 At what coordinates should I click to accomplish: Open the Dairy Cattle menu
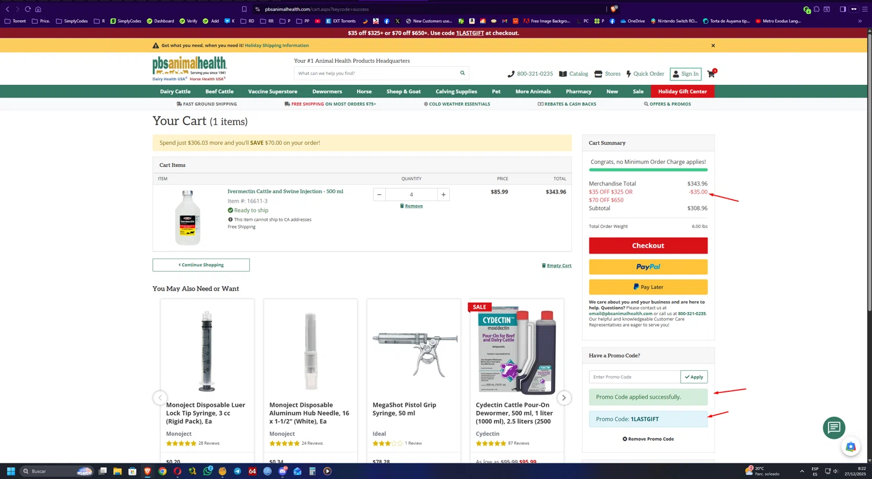click(x=175, y=92)
